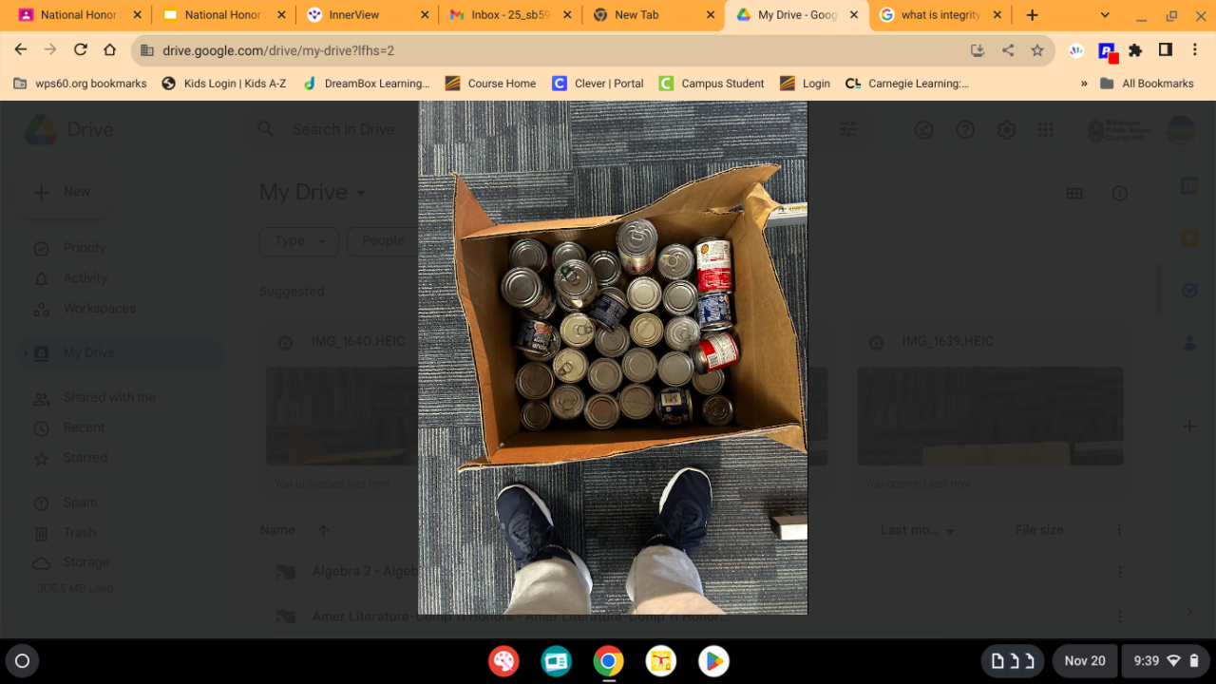Switch Drive to grid layout view

pos(1074,194)
